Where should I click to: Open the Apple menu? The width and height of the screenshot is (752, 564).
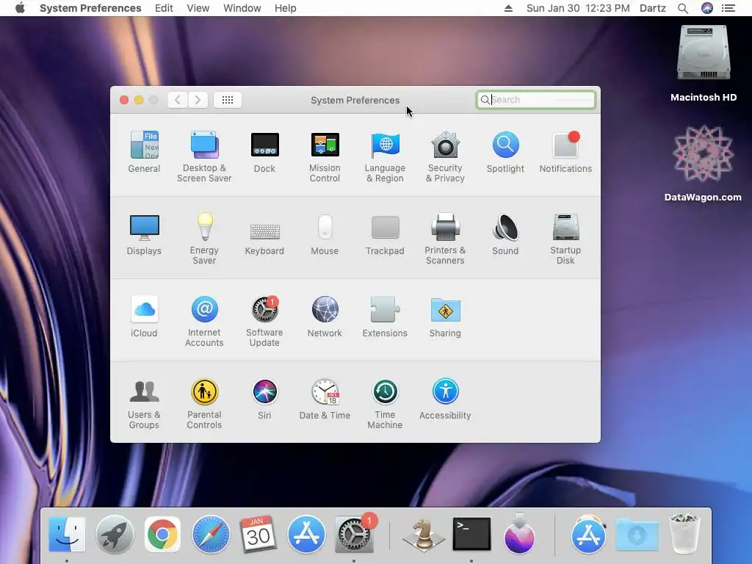(x=20, y=8)
